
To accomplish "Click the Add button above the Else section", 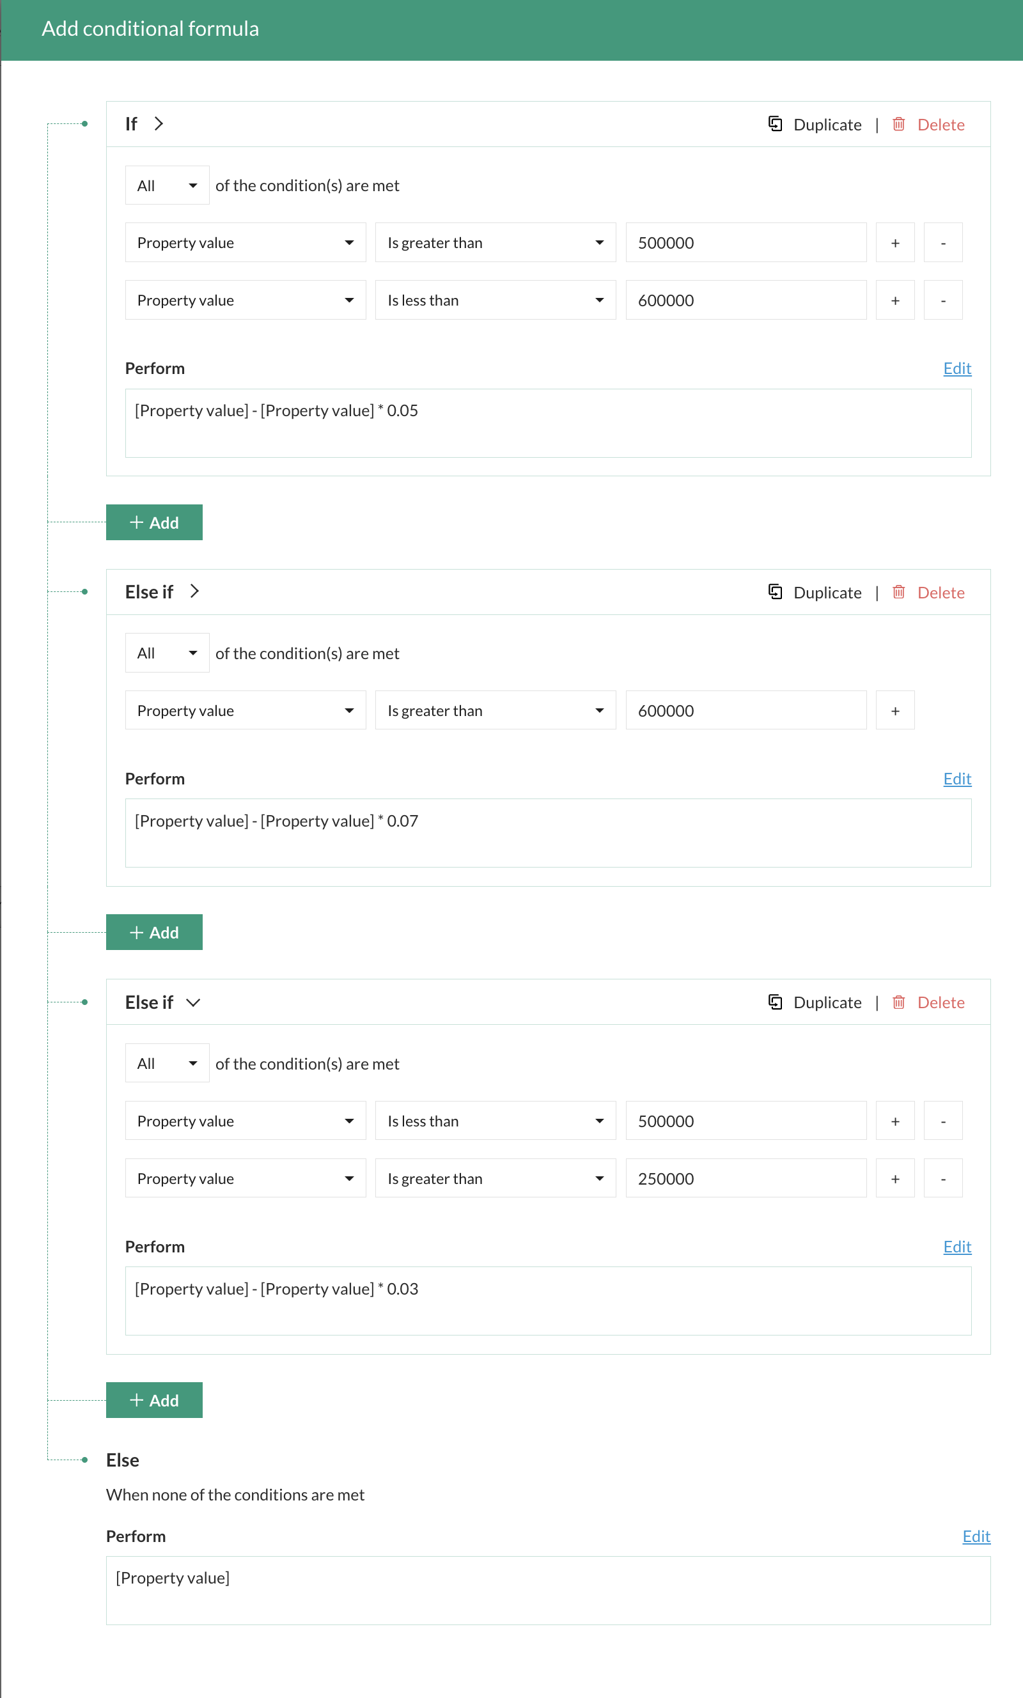I will point(153,1400).
